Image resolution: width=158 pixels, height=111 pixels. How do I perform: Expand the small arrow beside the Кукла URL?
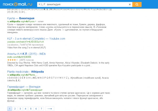click(x=36, y=21)
